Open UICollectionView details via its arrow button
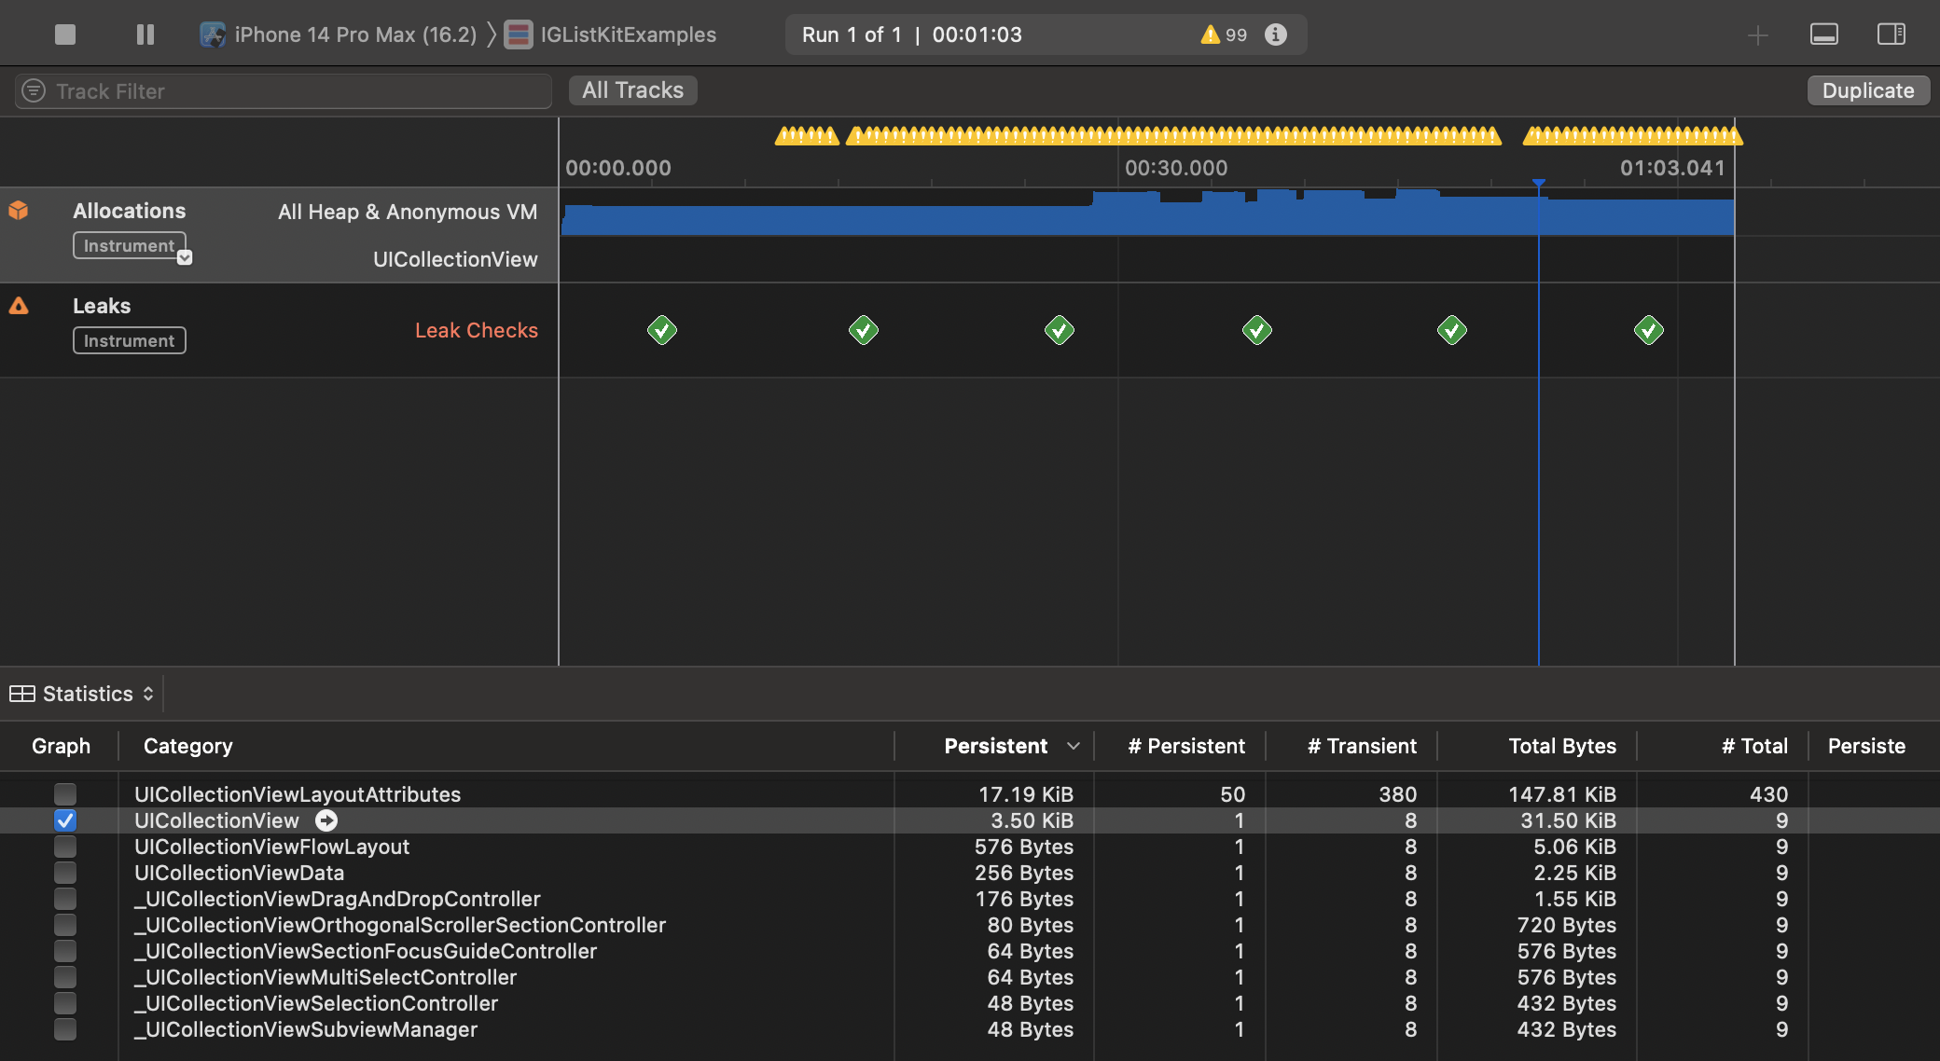Viewport: 1940px width, 1061px height. click(326, 820)
